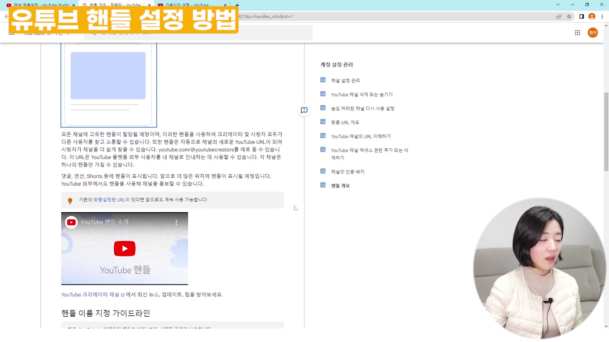Restore down the browser window

587,5
